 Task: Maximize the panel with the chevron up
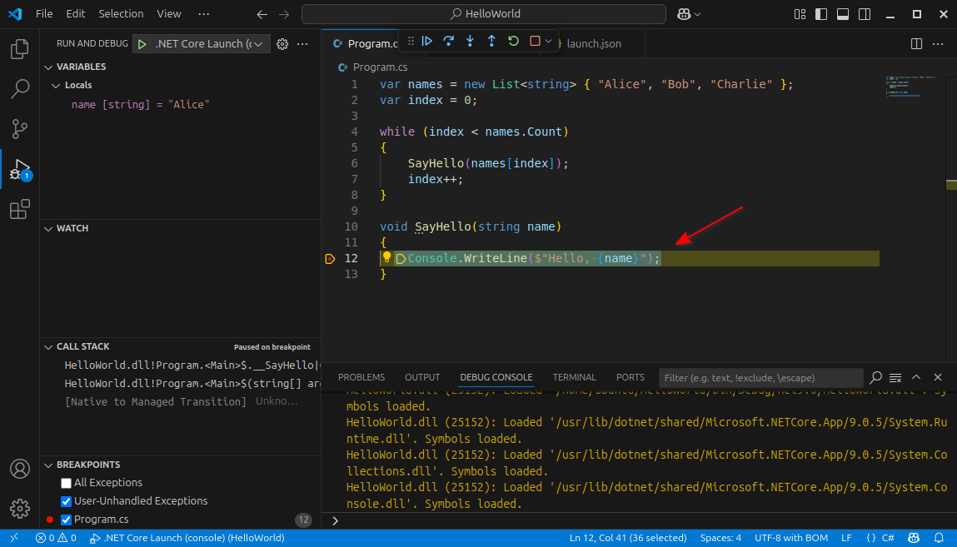[916, 377]
